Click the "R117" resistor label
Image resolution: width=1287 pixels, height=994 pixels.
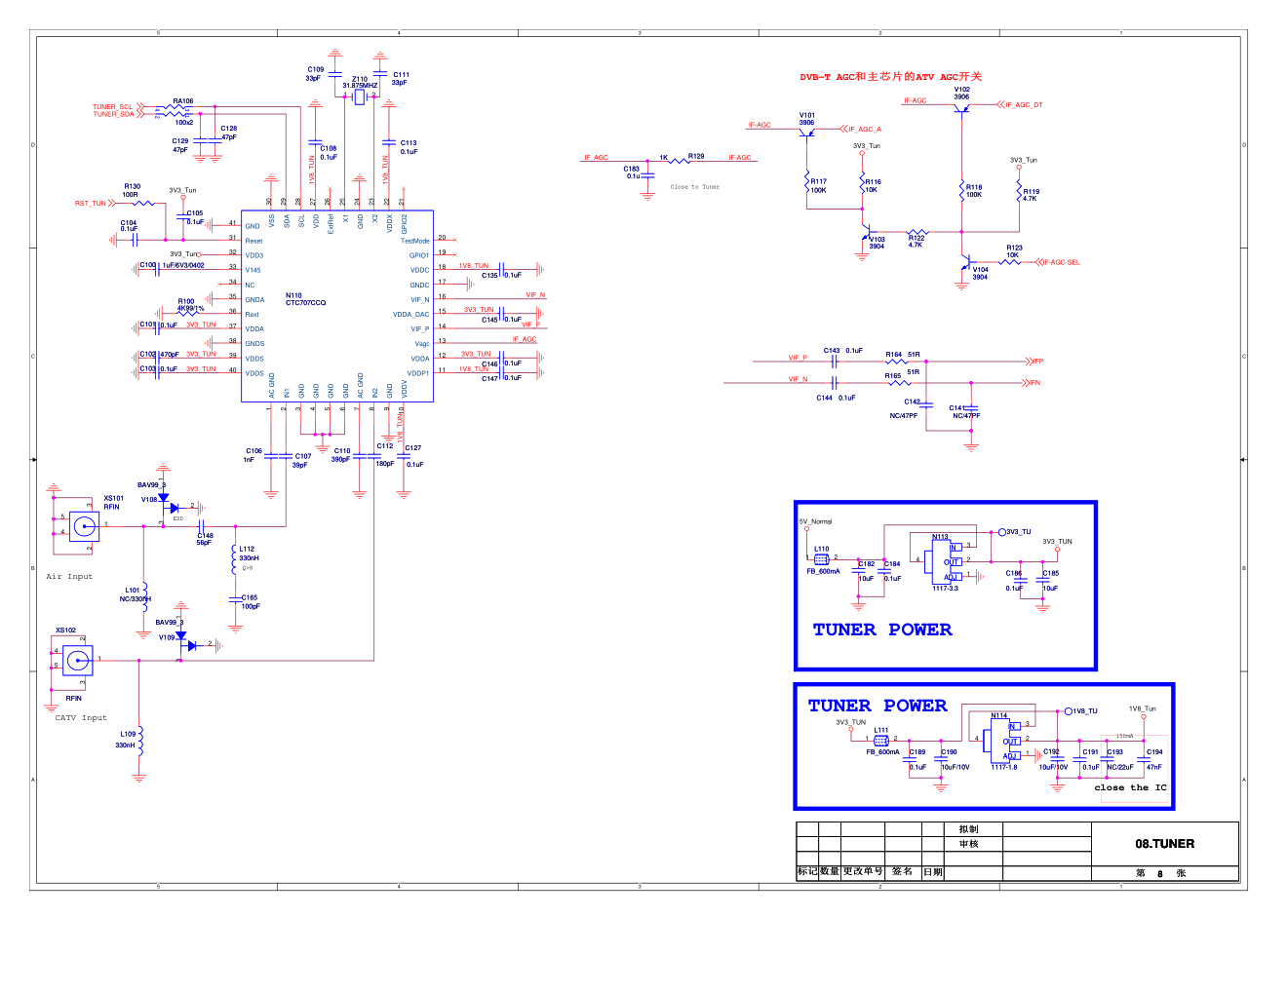[818, 181]
